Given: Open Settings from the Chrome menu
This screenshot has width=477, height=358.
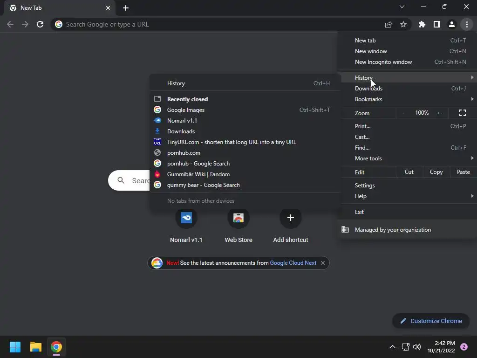Looking at the screenshot, I should [407, 186].
